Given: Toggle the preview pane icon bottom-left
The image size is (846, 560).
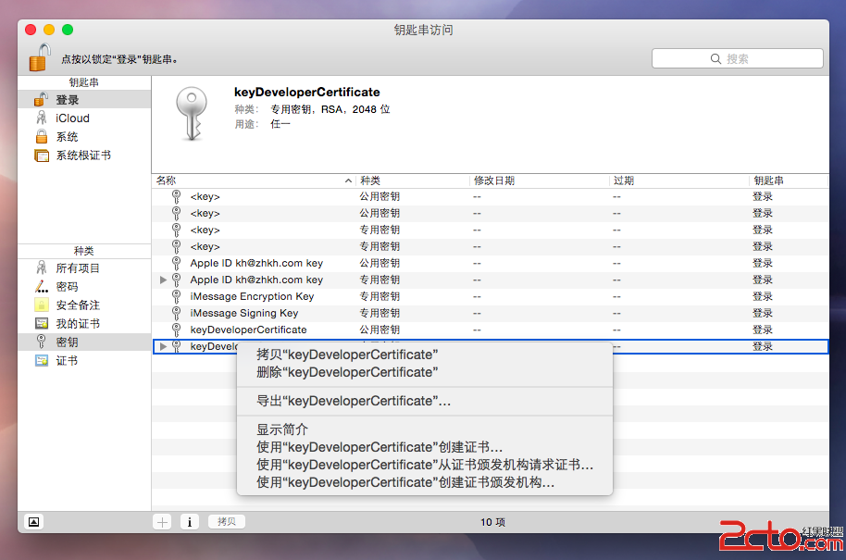Looking at the screenshot, I should (x=33, y=522).
